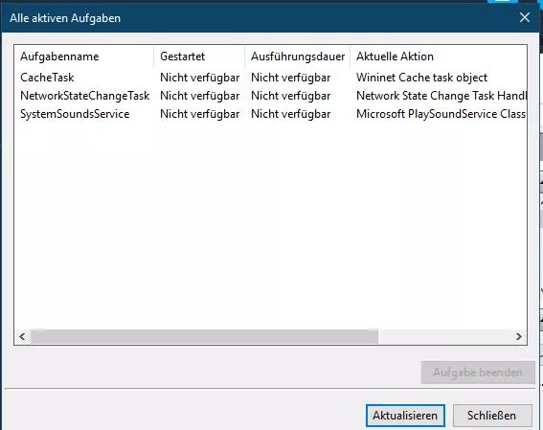Viewport: 543px width, 430px height.
Task: Sort by Aktuelle Aktion column header
Action: pyautogui.click(x=395, y=57)
